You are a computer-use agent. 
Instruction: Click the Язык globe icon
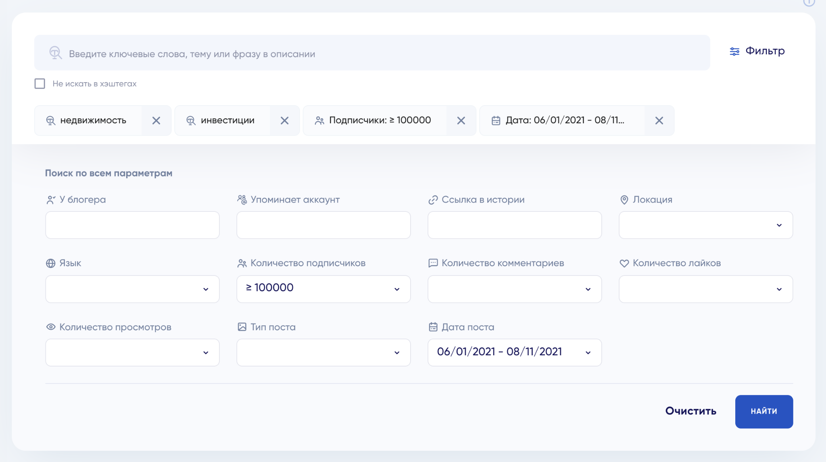[50, 263]
